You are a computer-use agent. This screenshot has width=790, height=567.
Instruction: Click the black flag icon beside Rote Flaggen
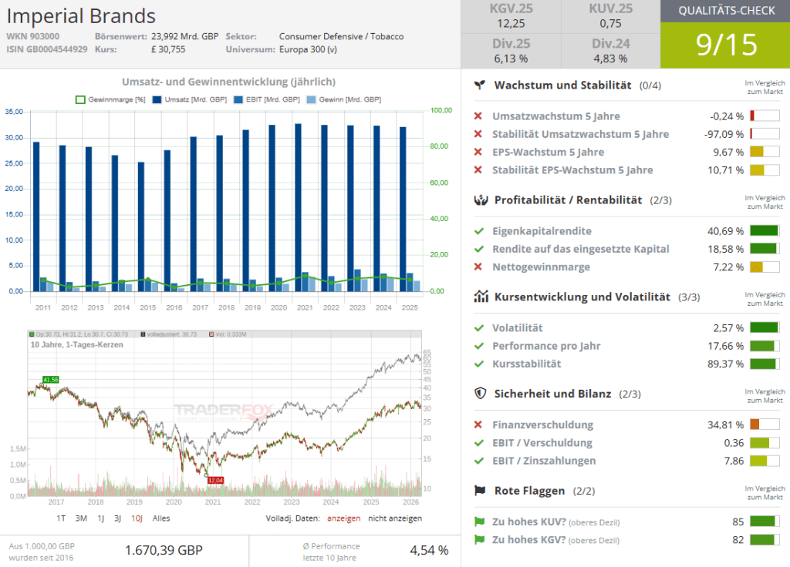[480, 491]
